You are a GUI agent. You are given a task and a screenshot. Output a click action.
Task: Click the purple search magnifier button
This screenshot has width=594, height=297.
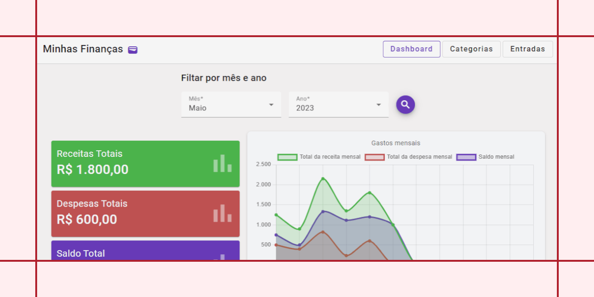point(405,105)
